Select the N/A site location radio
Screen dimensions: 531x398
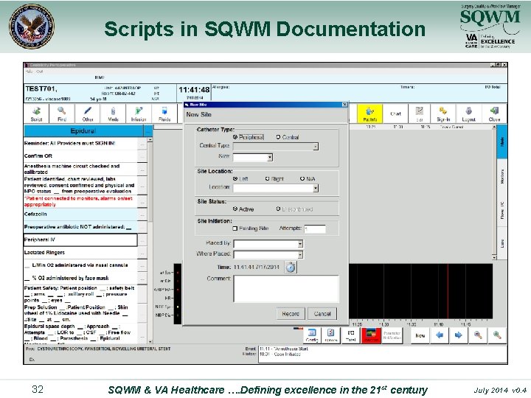pyautogui.click(x=302, y=178)
